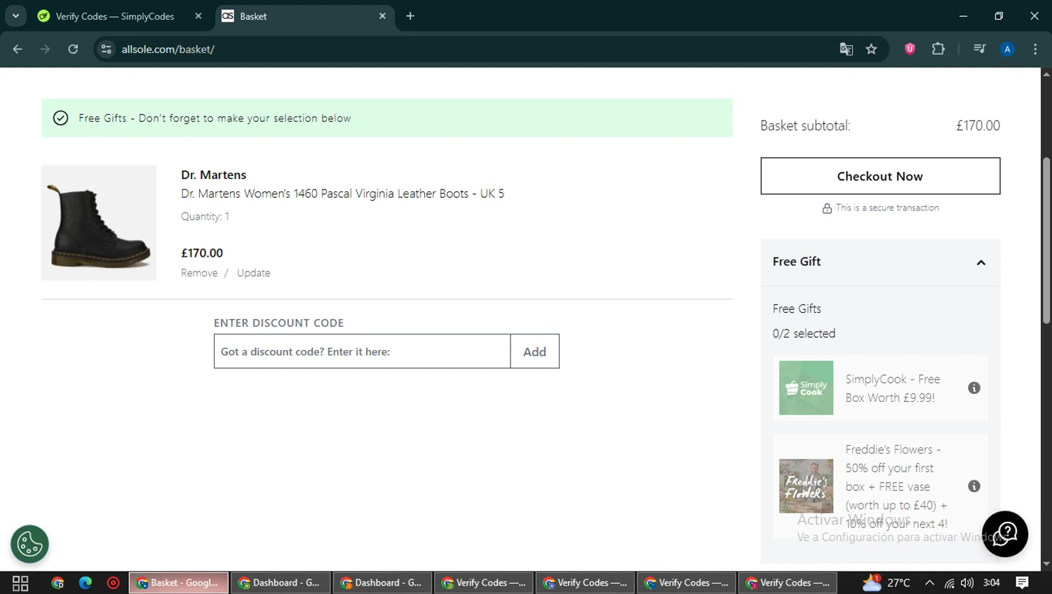The height and width of the screenshot is (594, 1052).
Task: View site information icon in address bar
Action: pyautogui.click(x=106, y=49)
